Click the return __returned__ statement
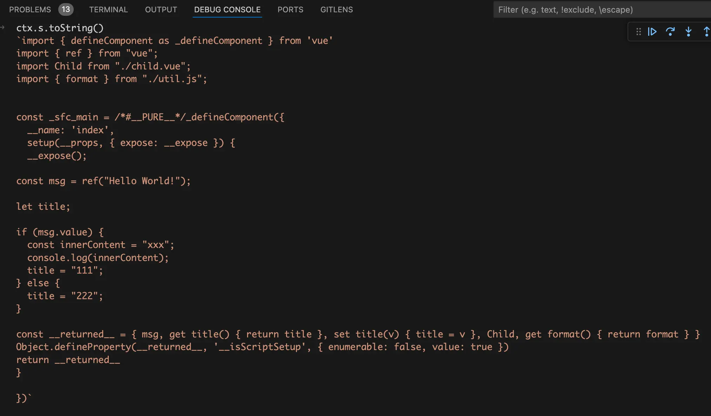The image size is (711, 416). tap(68, 360)
